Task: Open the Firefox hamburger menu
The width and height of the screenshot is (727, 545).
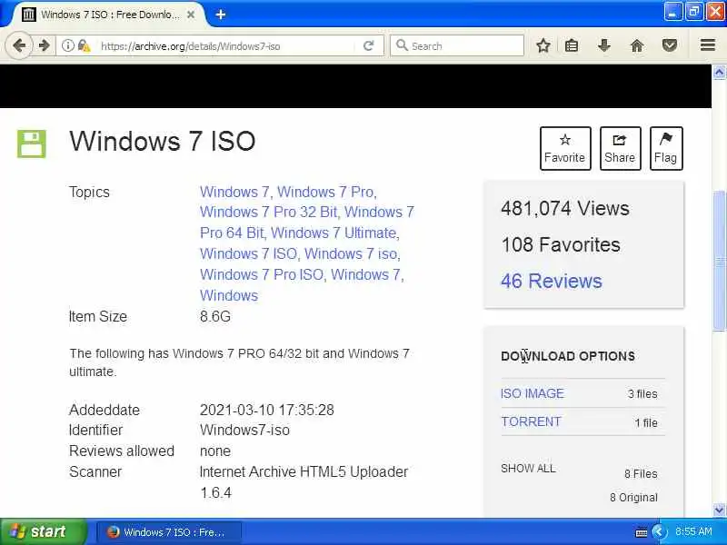Action: point(708,45)
